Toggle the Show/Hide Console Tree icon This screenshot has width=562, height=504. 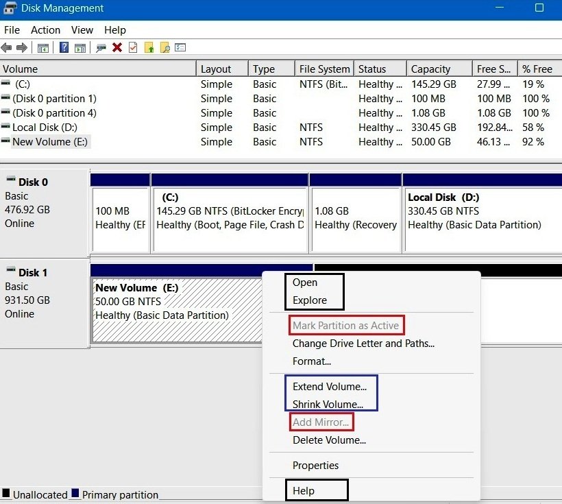43,48
